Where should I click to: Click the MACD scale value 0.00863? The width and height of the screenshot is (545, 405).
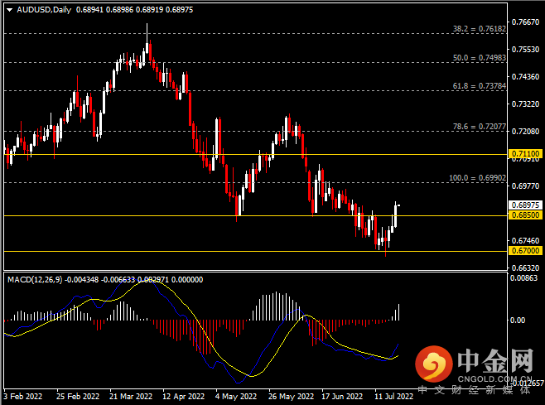[x=523, y=278]
